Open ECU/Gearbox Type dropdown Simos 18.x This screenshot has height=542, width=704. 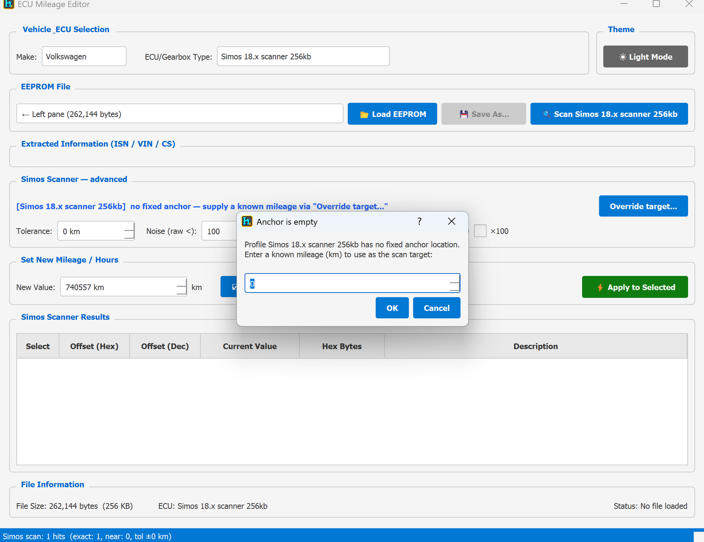coord(303,56)
